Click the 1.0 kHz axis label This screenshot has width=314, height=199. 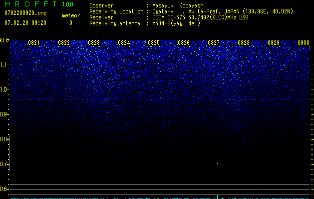[4, 90]
